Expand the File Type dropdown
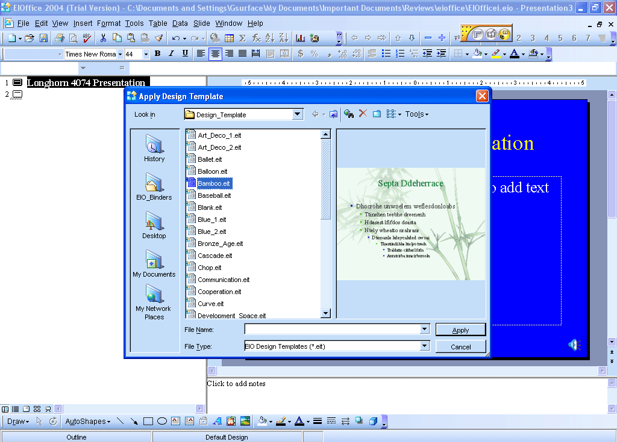This screenshot has height=442, width=617. click(425, 346)
